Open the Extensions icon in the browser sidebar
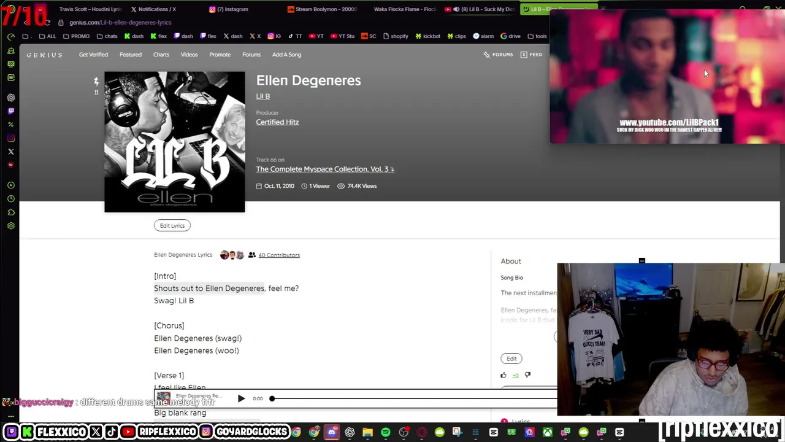This screenshot has height=442, width=785. coord(11,212)
